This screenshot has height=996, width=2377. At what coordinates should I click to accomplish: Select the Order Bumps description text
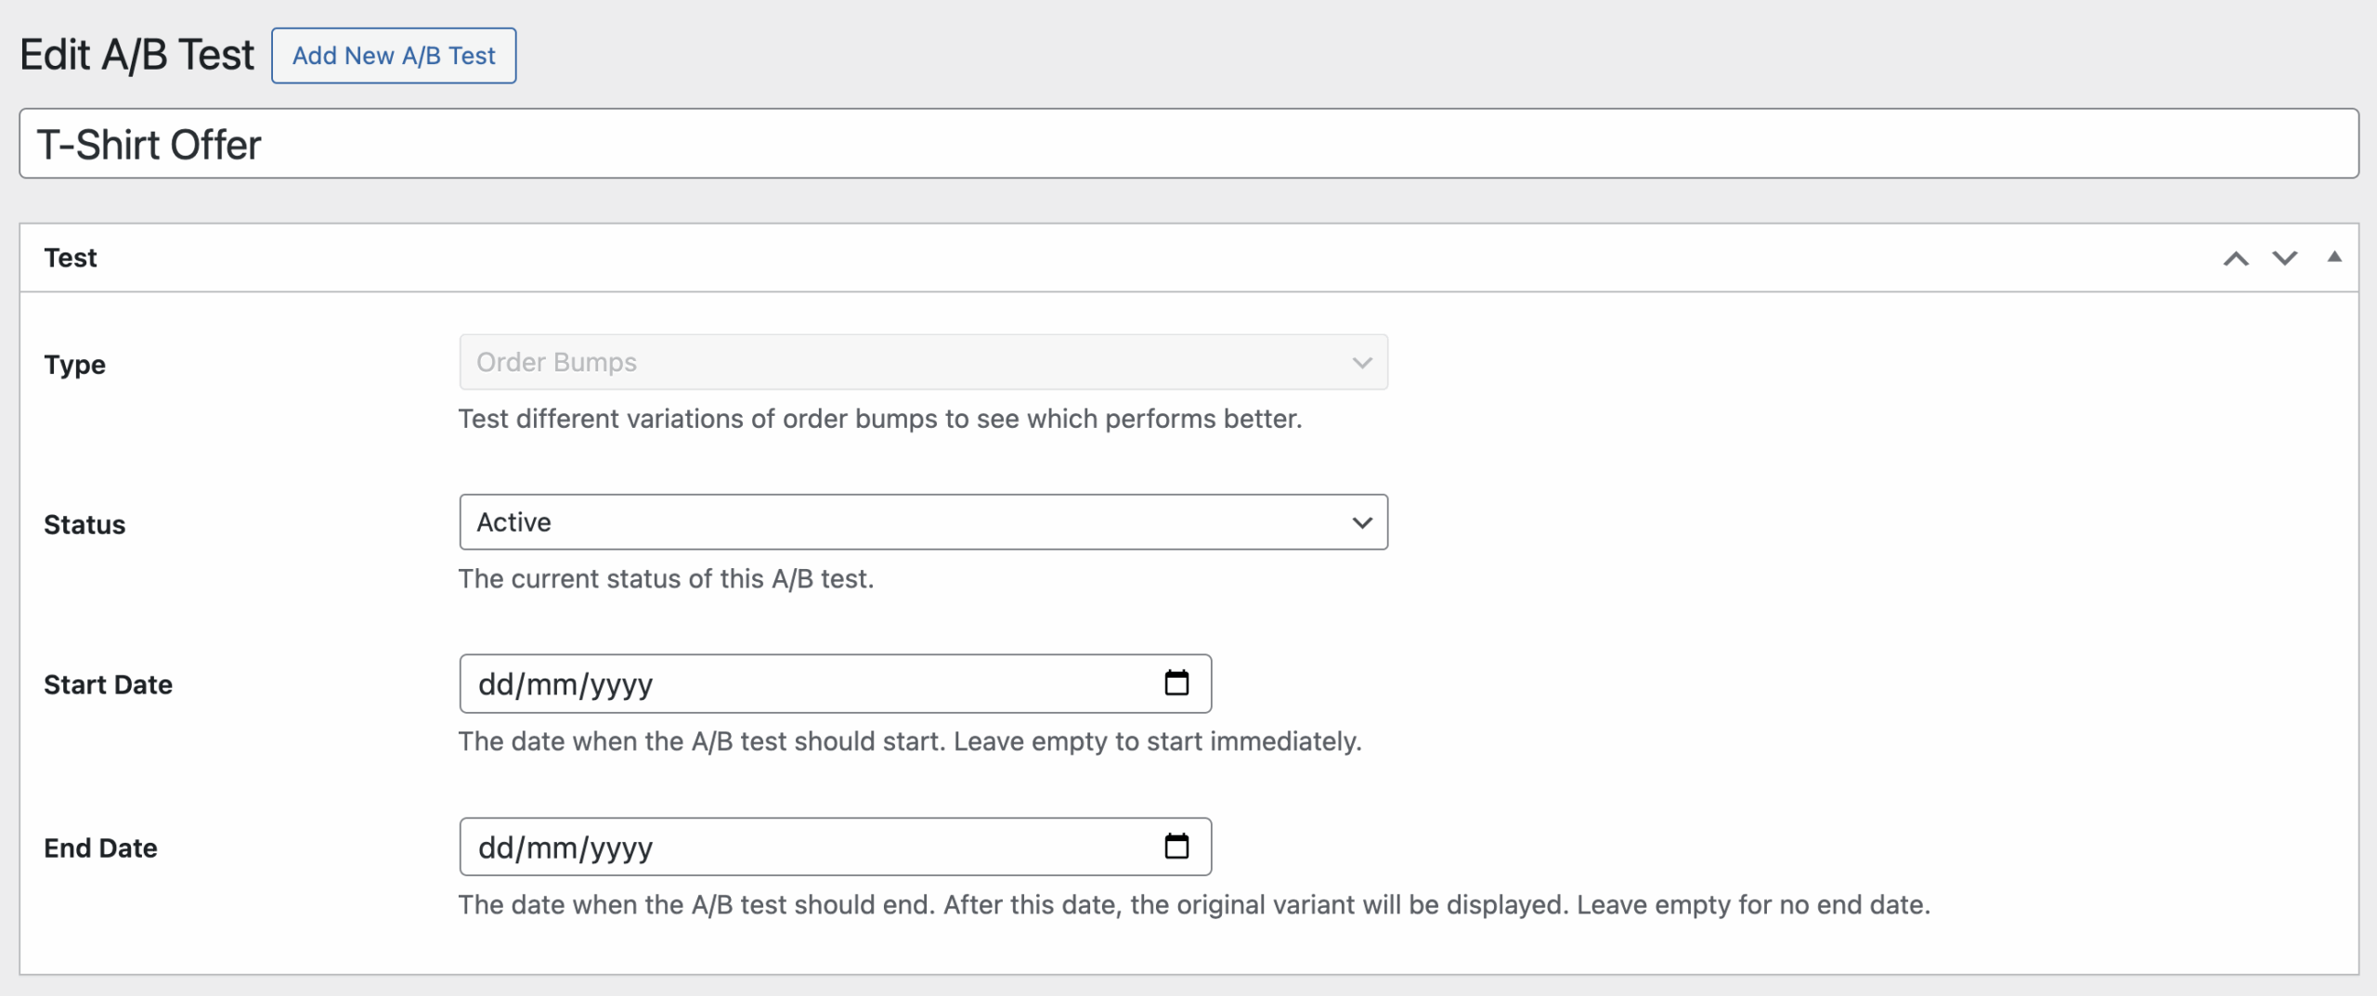(880, 419)
